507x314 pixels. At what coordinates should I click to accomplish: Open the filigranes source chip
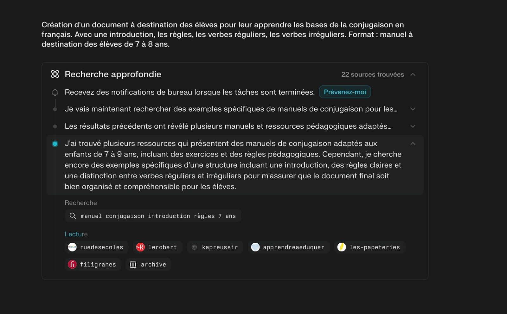click(93, 264)
